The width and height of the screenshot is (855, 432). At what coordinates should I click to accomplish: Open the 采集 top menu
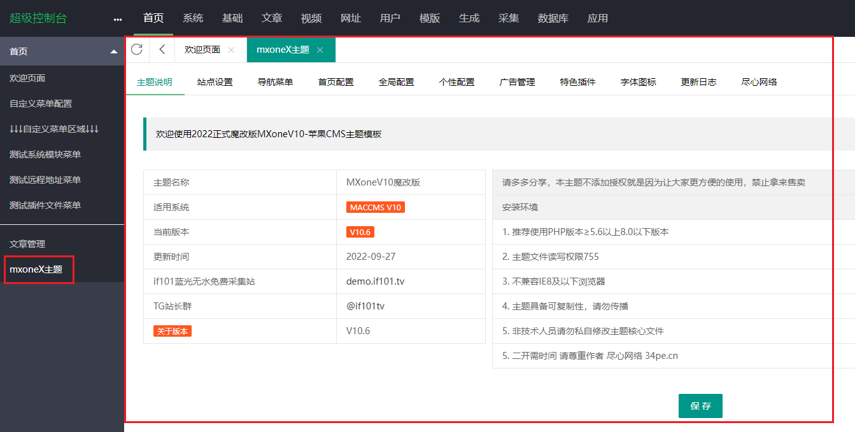509,18
